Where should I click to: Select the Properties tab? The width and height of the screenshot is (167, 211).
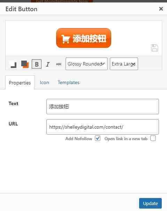click(x=20, y=82)
